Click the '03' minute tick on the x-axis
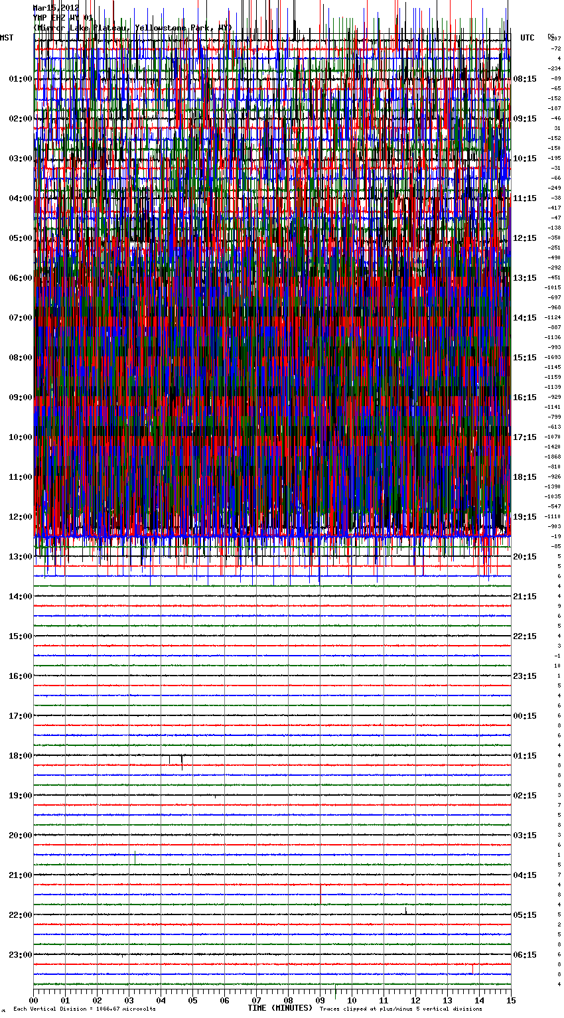 tap(129, 1000)
